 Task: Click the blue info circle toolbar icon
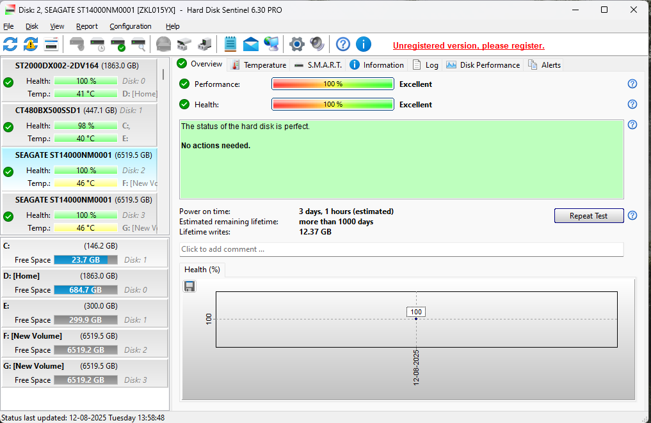coord(363,44)
